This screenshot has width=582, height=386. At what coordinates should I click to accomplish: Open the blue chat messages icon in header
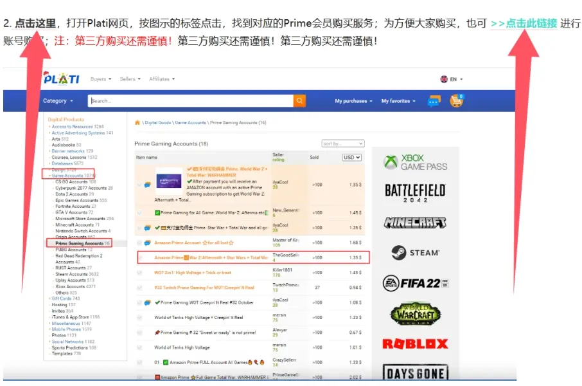coord(434,101)
